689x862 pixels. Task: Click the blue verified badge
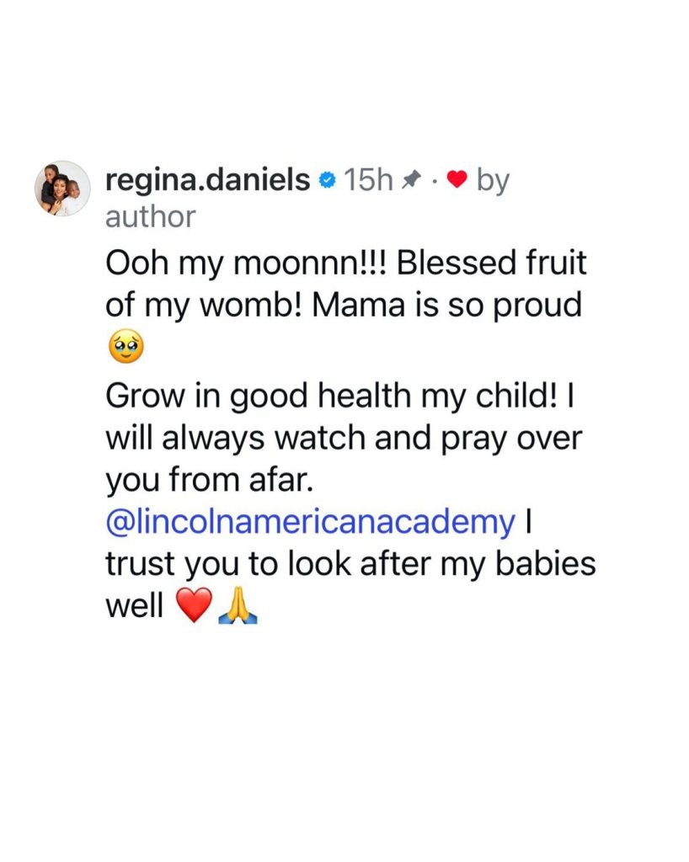[x=328, y=180]
